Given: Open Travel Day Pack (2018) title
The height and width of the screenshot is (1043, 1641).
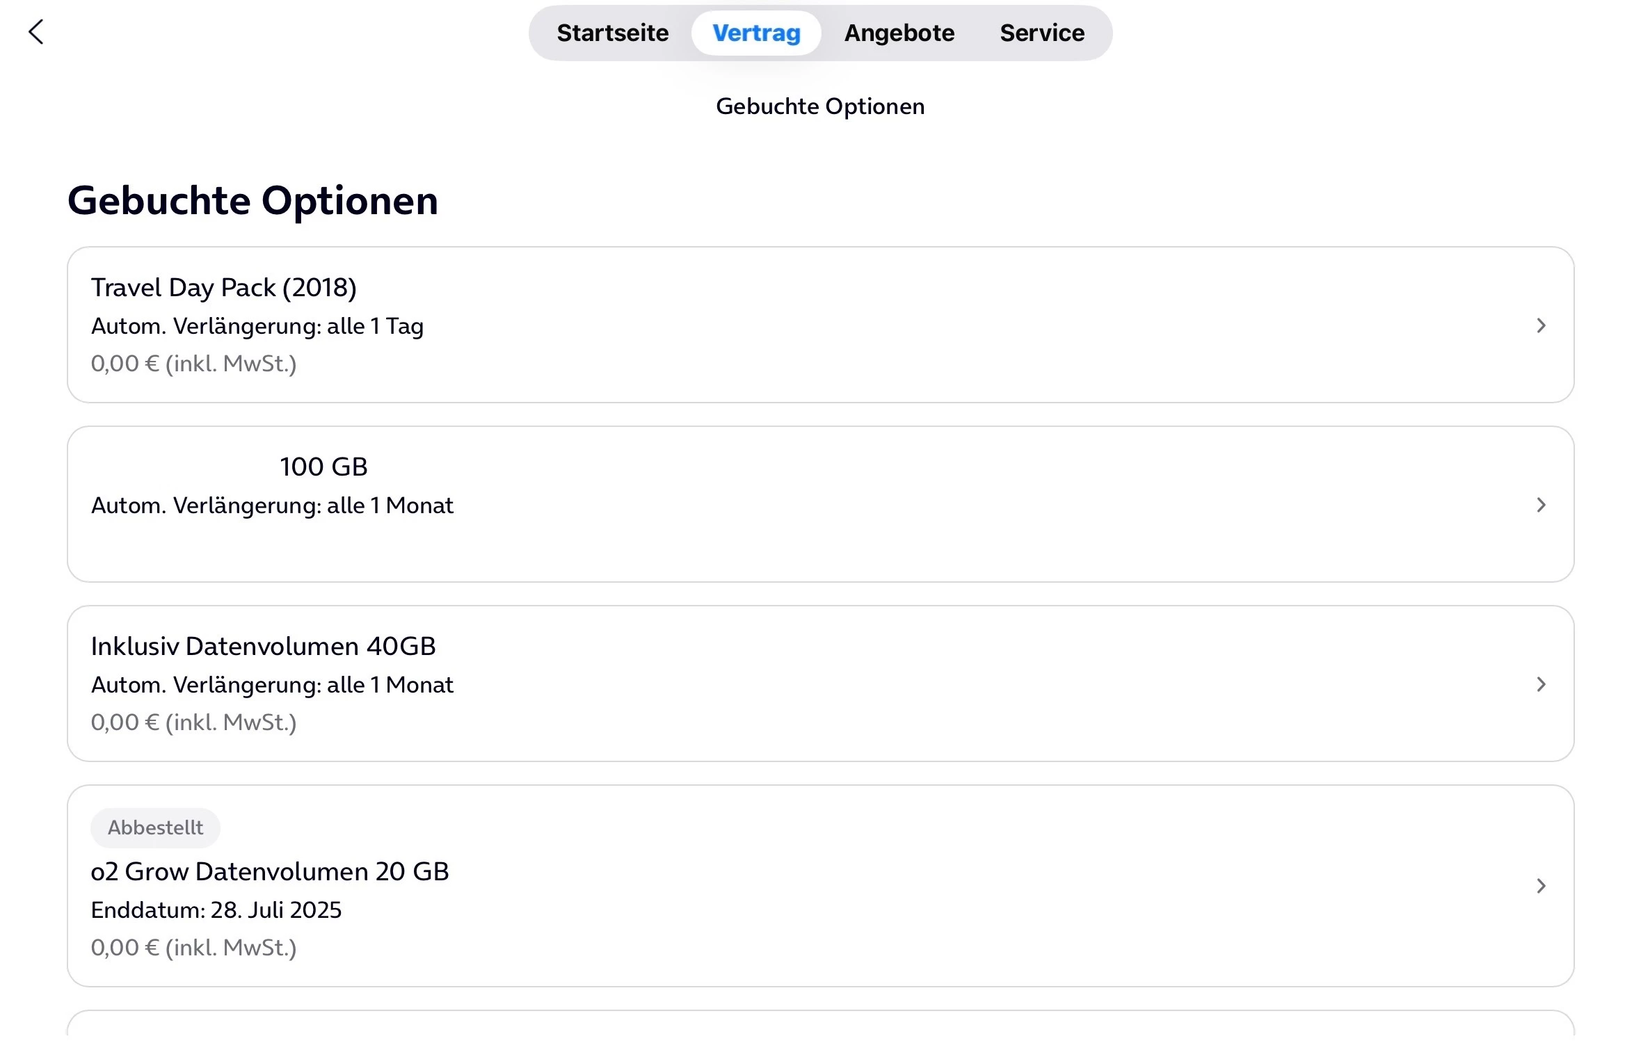Looking at the screenshot, I should click(x=223, y=287).
